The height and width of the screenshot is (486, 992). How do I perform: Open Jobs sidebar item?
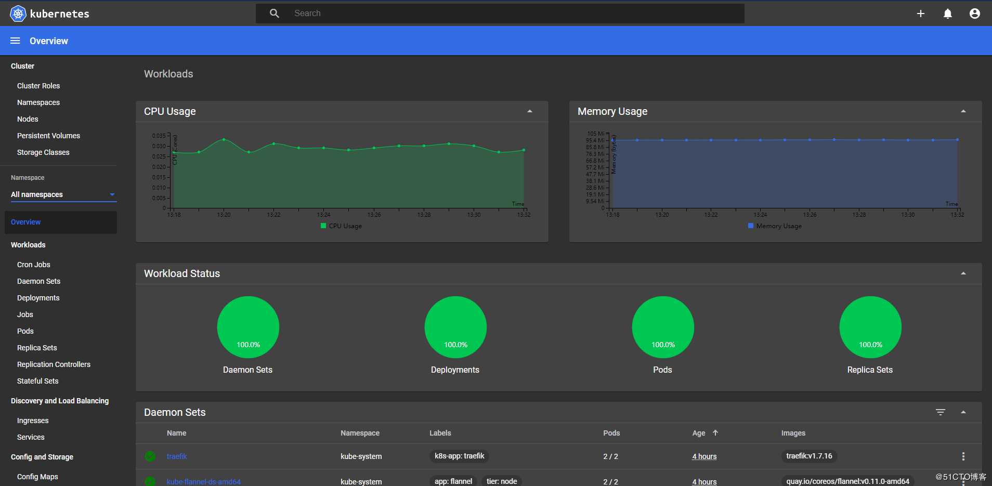tap(25, 314)
